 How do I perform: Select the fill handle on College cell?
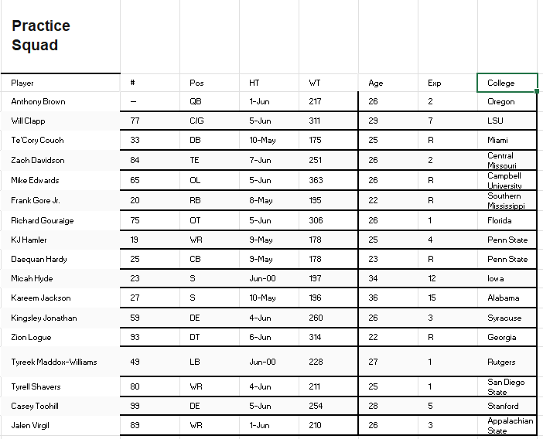coord(537,91)
